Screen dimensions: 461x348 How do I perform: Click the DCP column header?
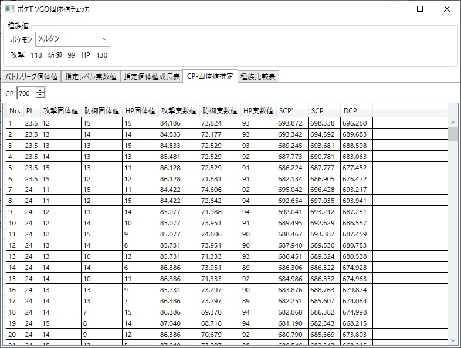pos(357,110)
